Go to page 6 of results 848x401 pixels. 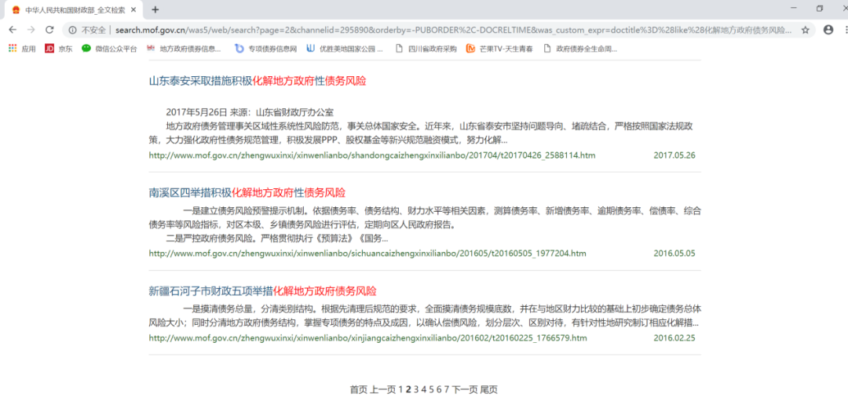(x=439, y=389)
